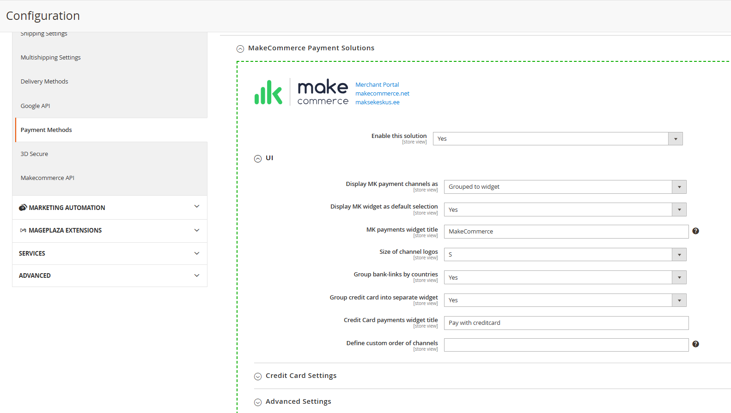The image size is (731, 413).
Task: Open the makecommerce.net link
Action: (x=382, y=94)
